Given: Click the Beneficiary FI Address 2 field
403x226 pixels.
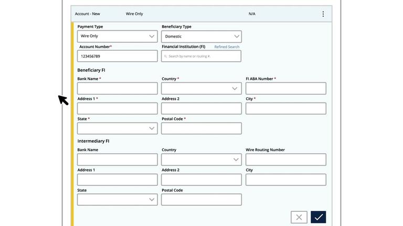Looking at the screenshot, I should [201, 108].
